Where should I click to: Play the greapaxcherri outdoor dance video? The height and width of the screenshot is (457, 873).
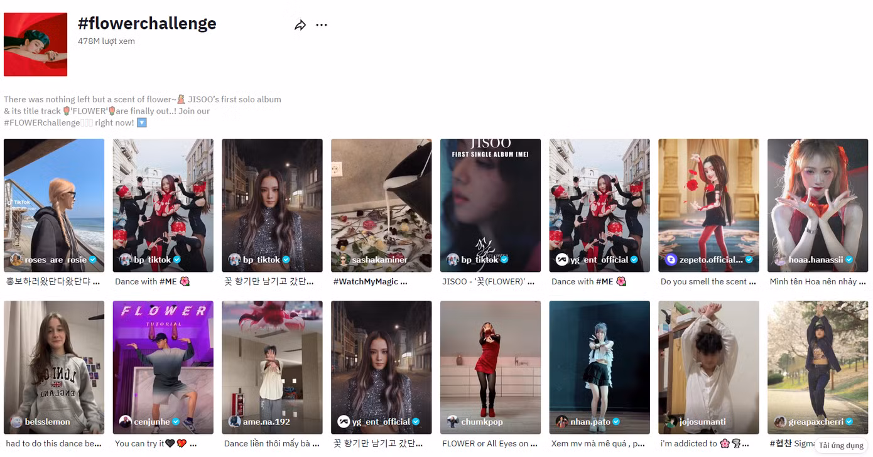(818, 367)
